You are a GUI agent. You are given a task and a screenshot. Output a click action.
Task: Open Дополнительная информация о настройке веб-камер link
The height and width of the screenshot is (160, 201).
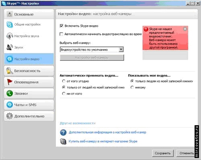(107, 132)
